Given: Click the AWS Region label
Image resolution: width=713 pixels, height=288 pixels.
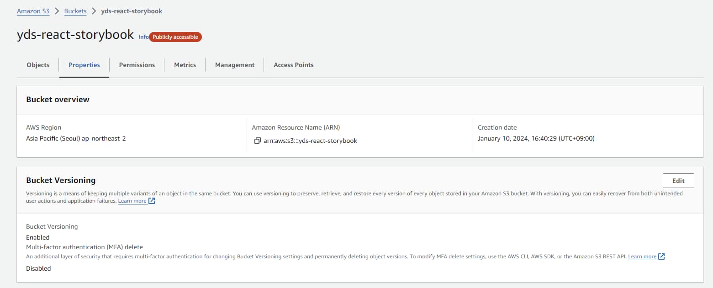Looking at the screenshot, I should 43,127.
